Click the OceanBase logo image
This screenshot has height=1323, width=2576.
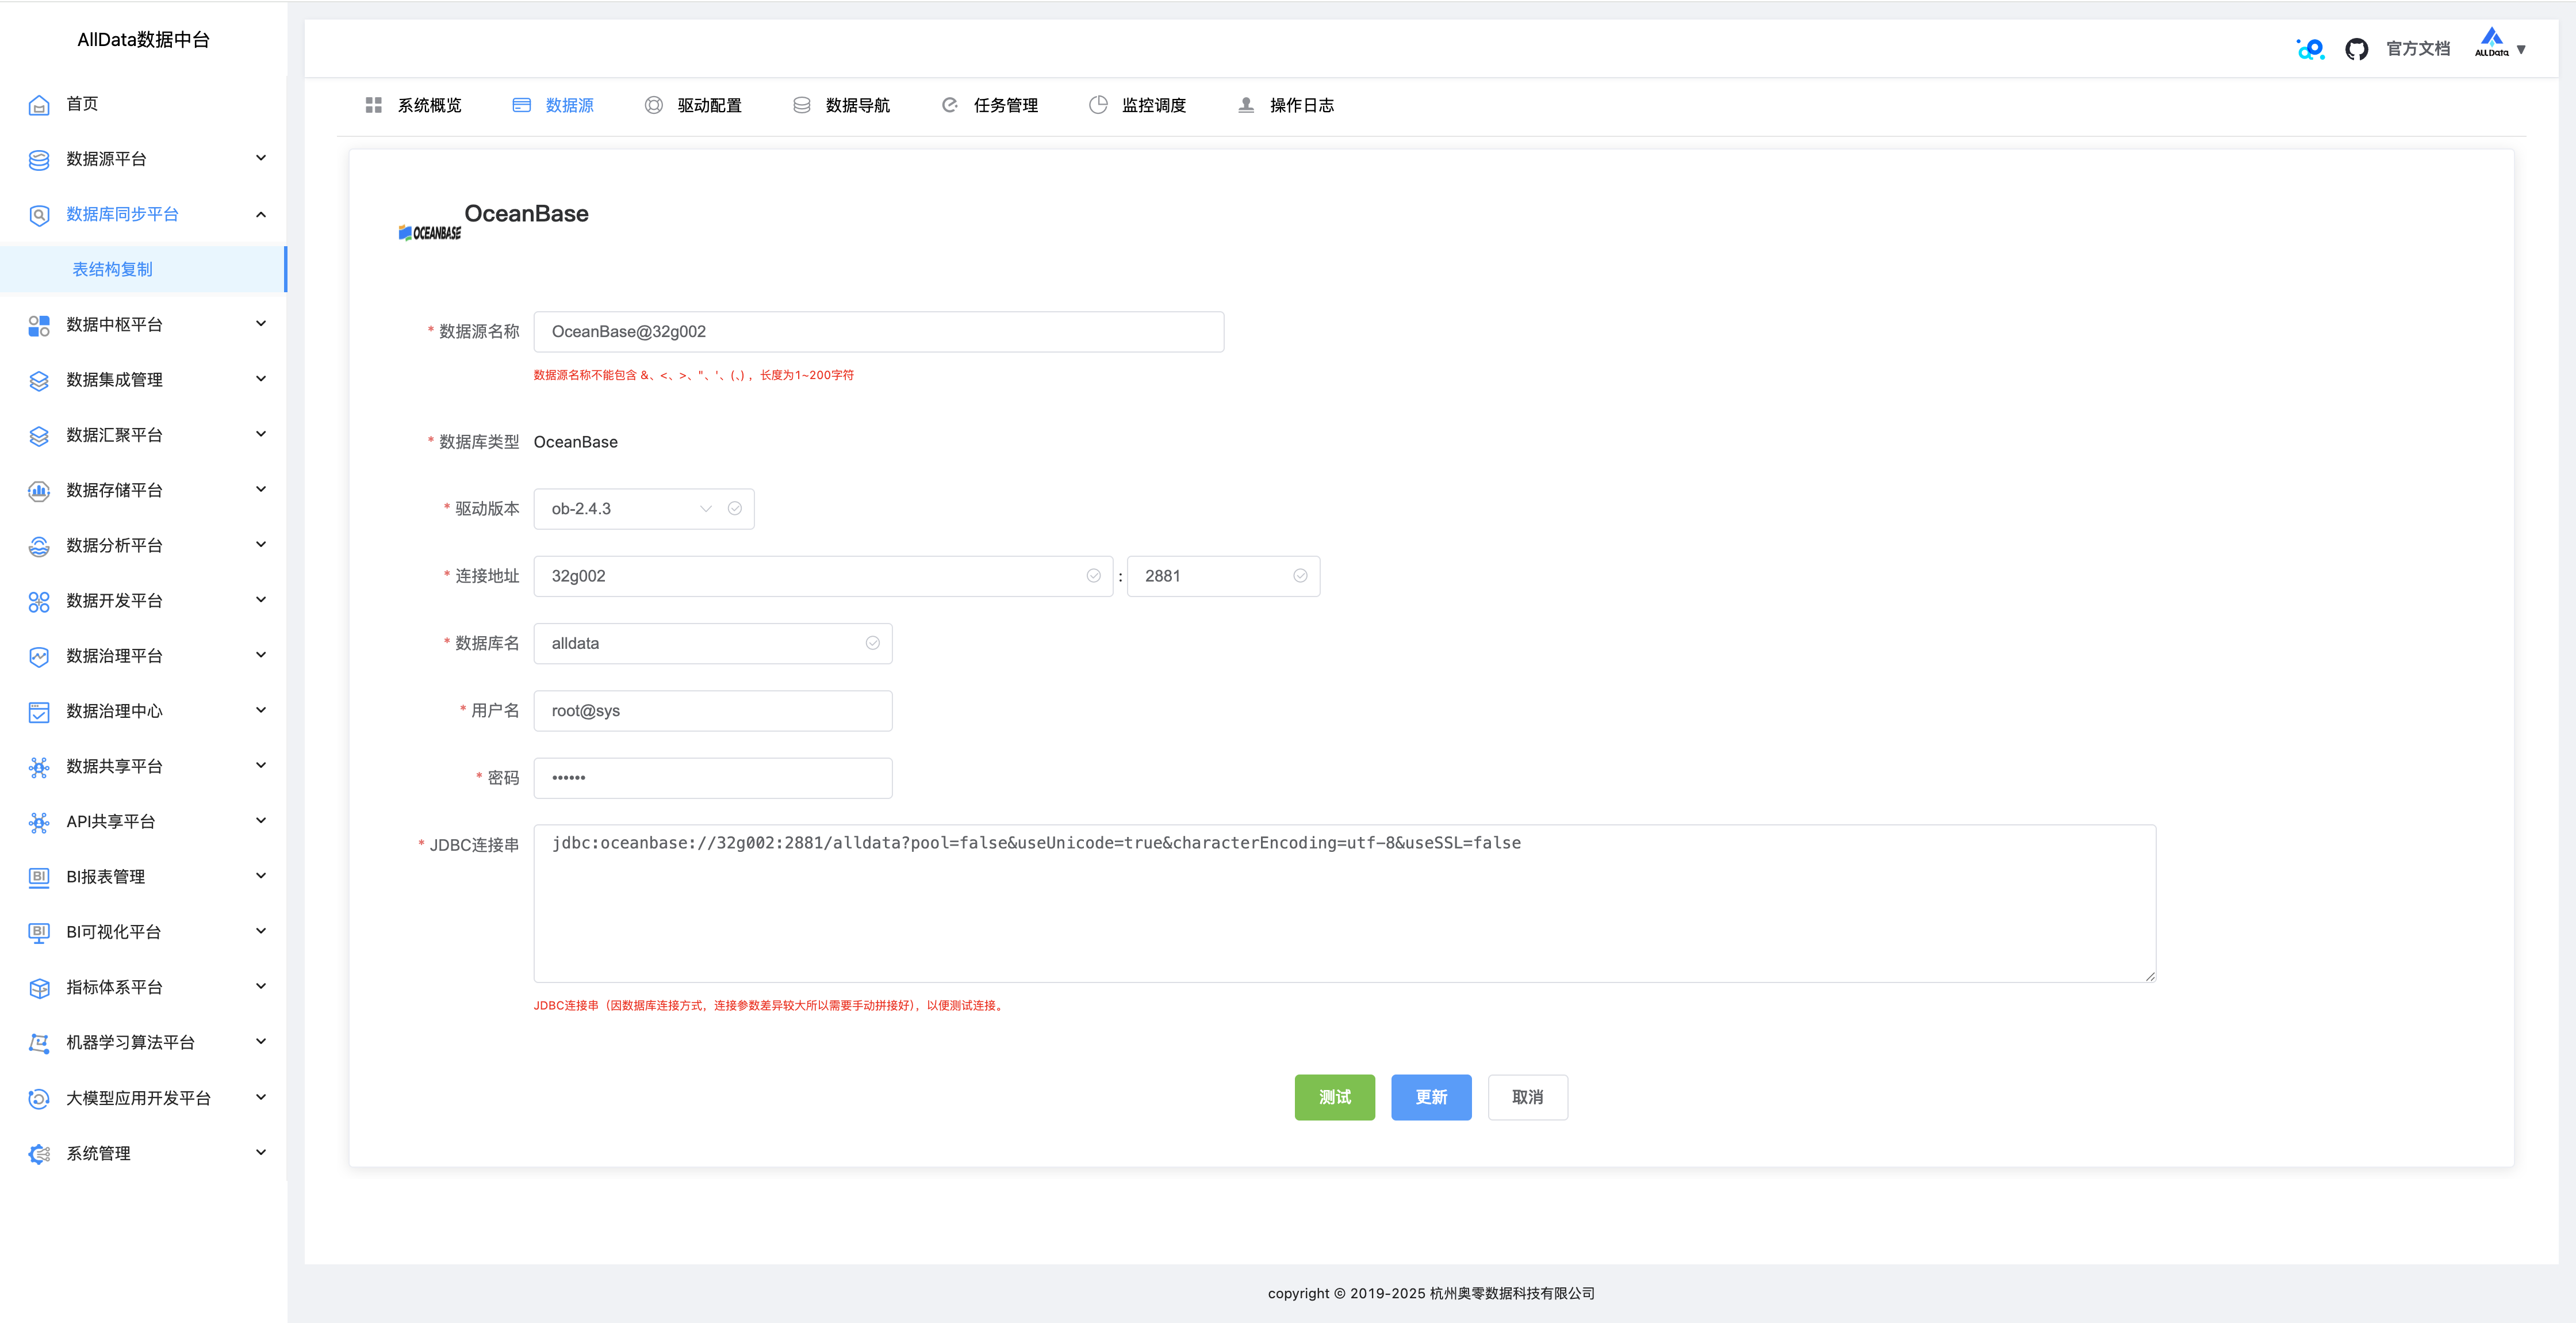pos(430,232)
